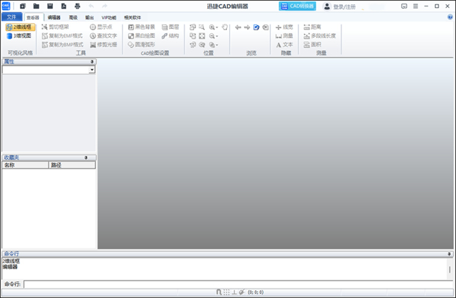This screenshot has width=456, height=298.
Task: Toggle grid display in status bar
Action: pyautogui.click(x=226, y=292)
